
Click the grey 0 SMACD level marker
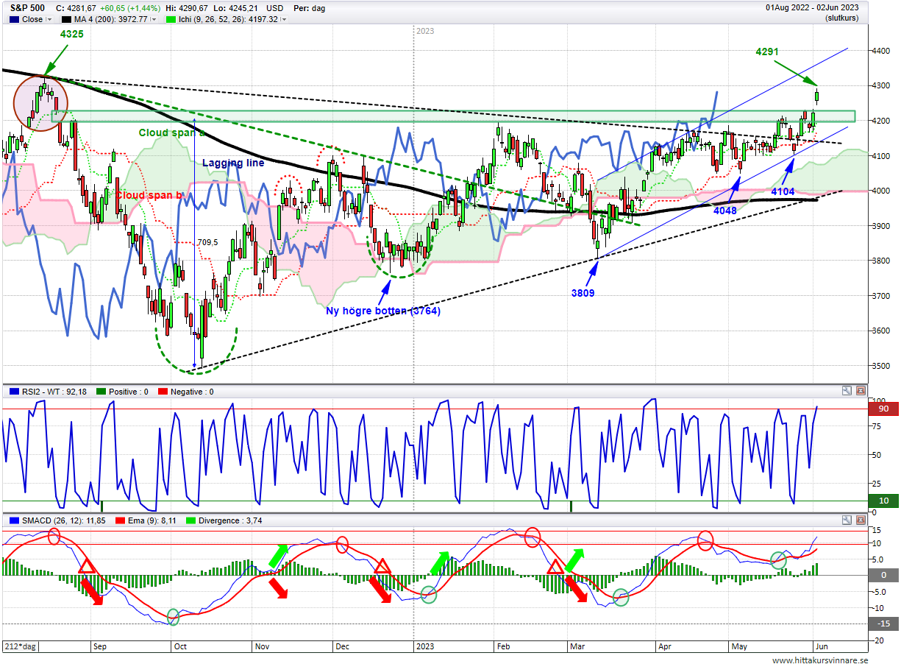click(x=883, y=576)
